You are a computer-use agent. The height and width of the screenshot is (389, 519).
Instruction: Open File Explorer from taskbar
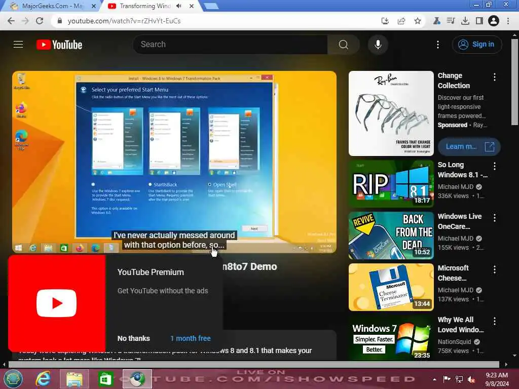75,379
